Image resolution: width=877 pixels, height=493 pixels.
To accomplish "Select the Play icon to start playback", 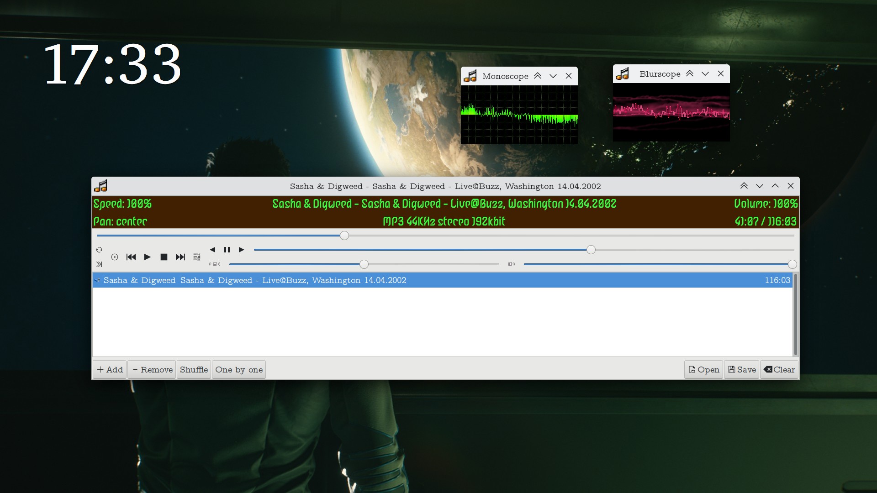I will [147, 257].
